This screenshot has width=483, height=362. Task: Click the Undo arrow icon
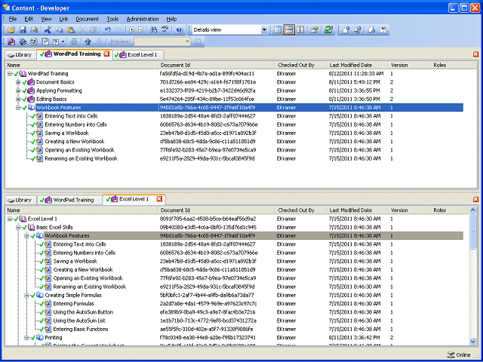click(x=107, y=30)
